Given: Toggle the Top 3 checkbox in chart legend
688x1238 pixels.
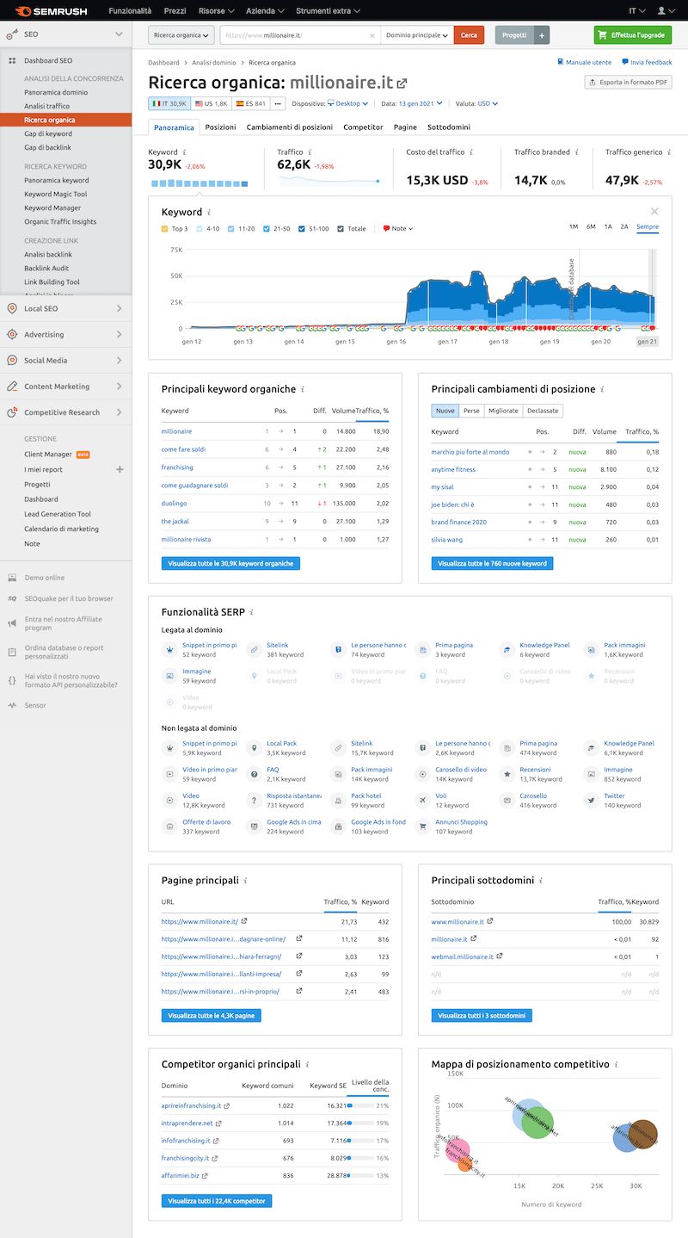Looking at the screenshot, I should (x=165, y=229).
